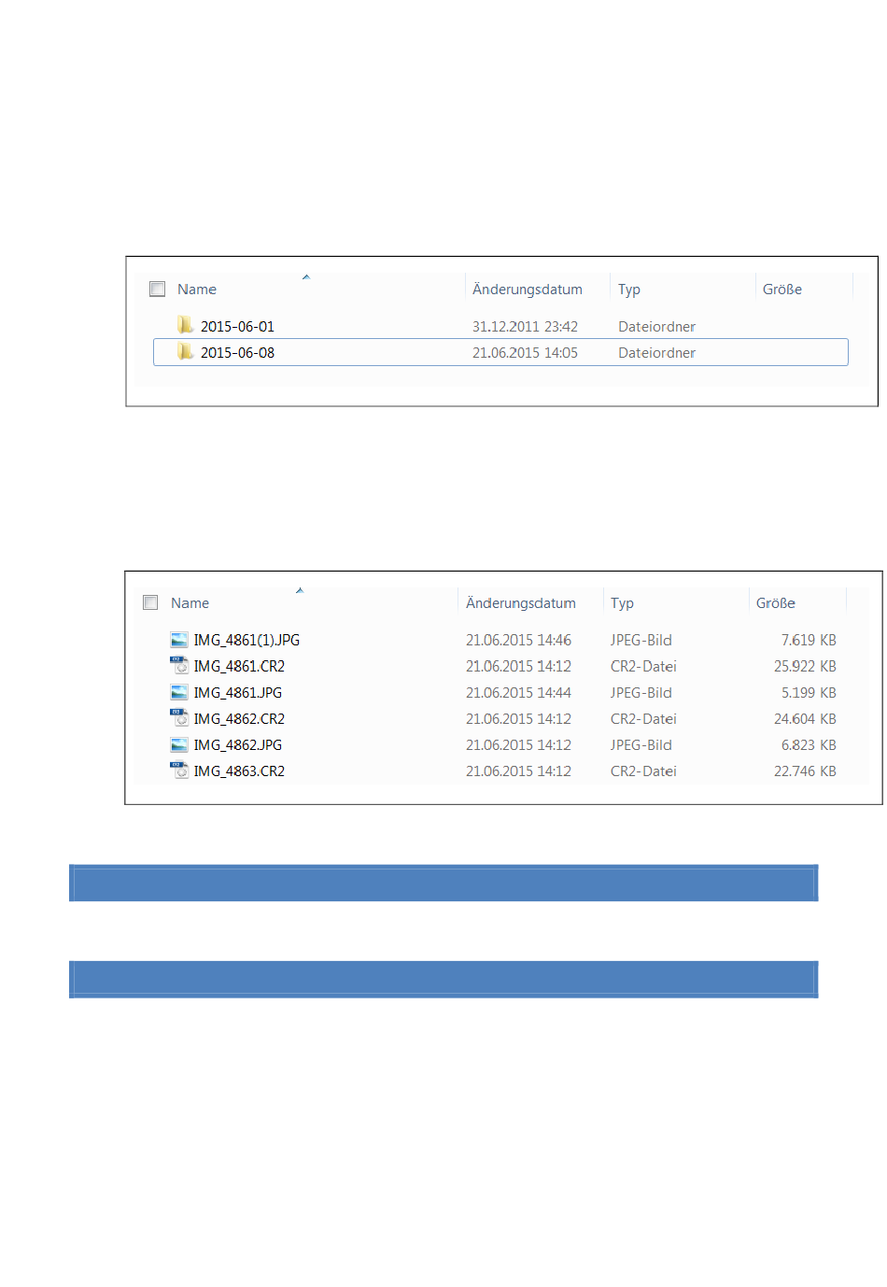Sort image file list by Größe column
Viewport: 887px width, 1287px height.
point(776,603)
